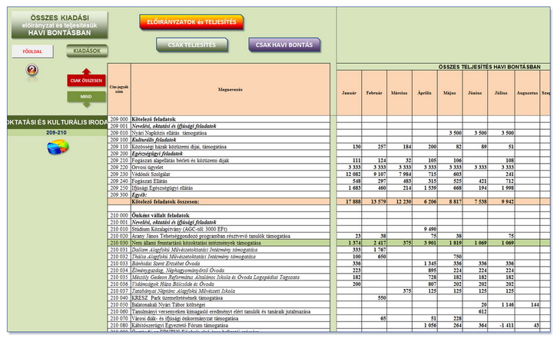Expand all rows with MIND

click(86, 97)
